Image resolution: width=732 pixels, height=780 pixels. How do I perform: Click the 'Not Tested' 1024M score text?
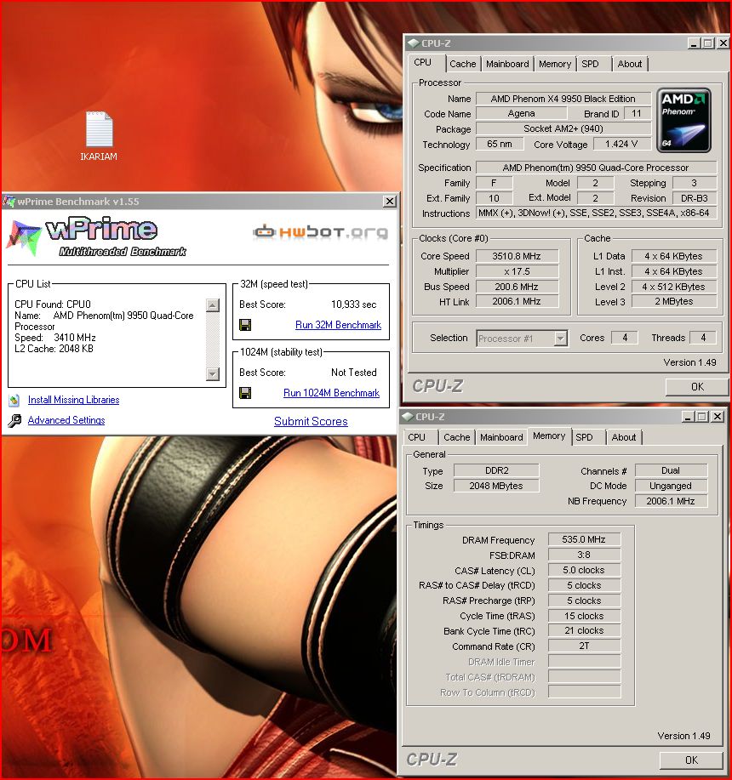[x=354, y=373]
